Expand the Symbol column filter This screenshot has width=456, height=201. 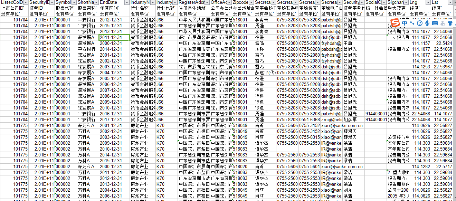point(74,2)
